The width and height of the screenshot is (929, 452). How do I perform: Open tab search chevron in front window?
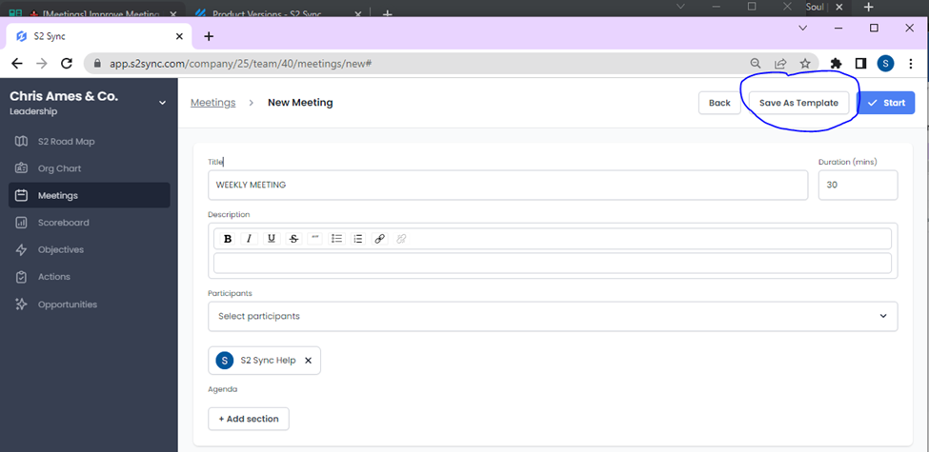[x=803, y=28]
